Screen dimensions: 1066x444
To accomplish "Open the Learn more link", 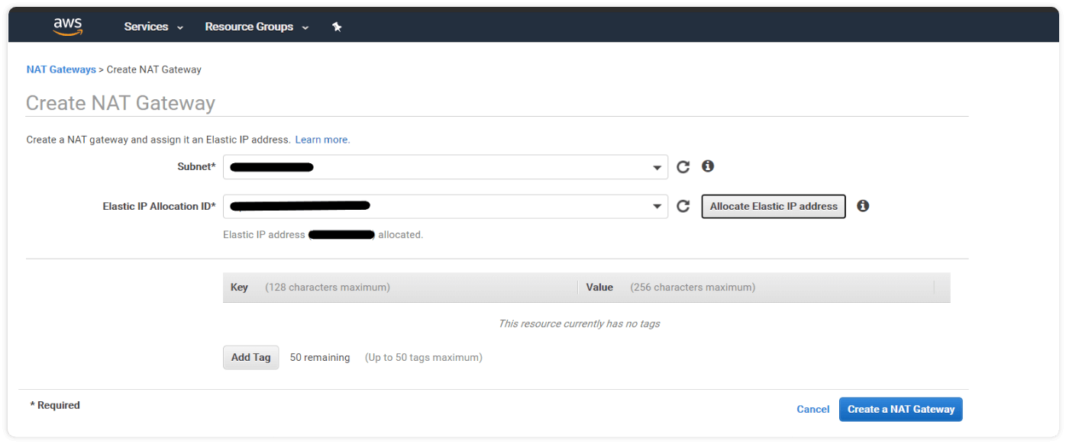I will click(x=322, y=140).
